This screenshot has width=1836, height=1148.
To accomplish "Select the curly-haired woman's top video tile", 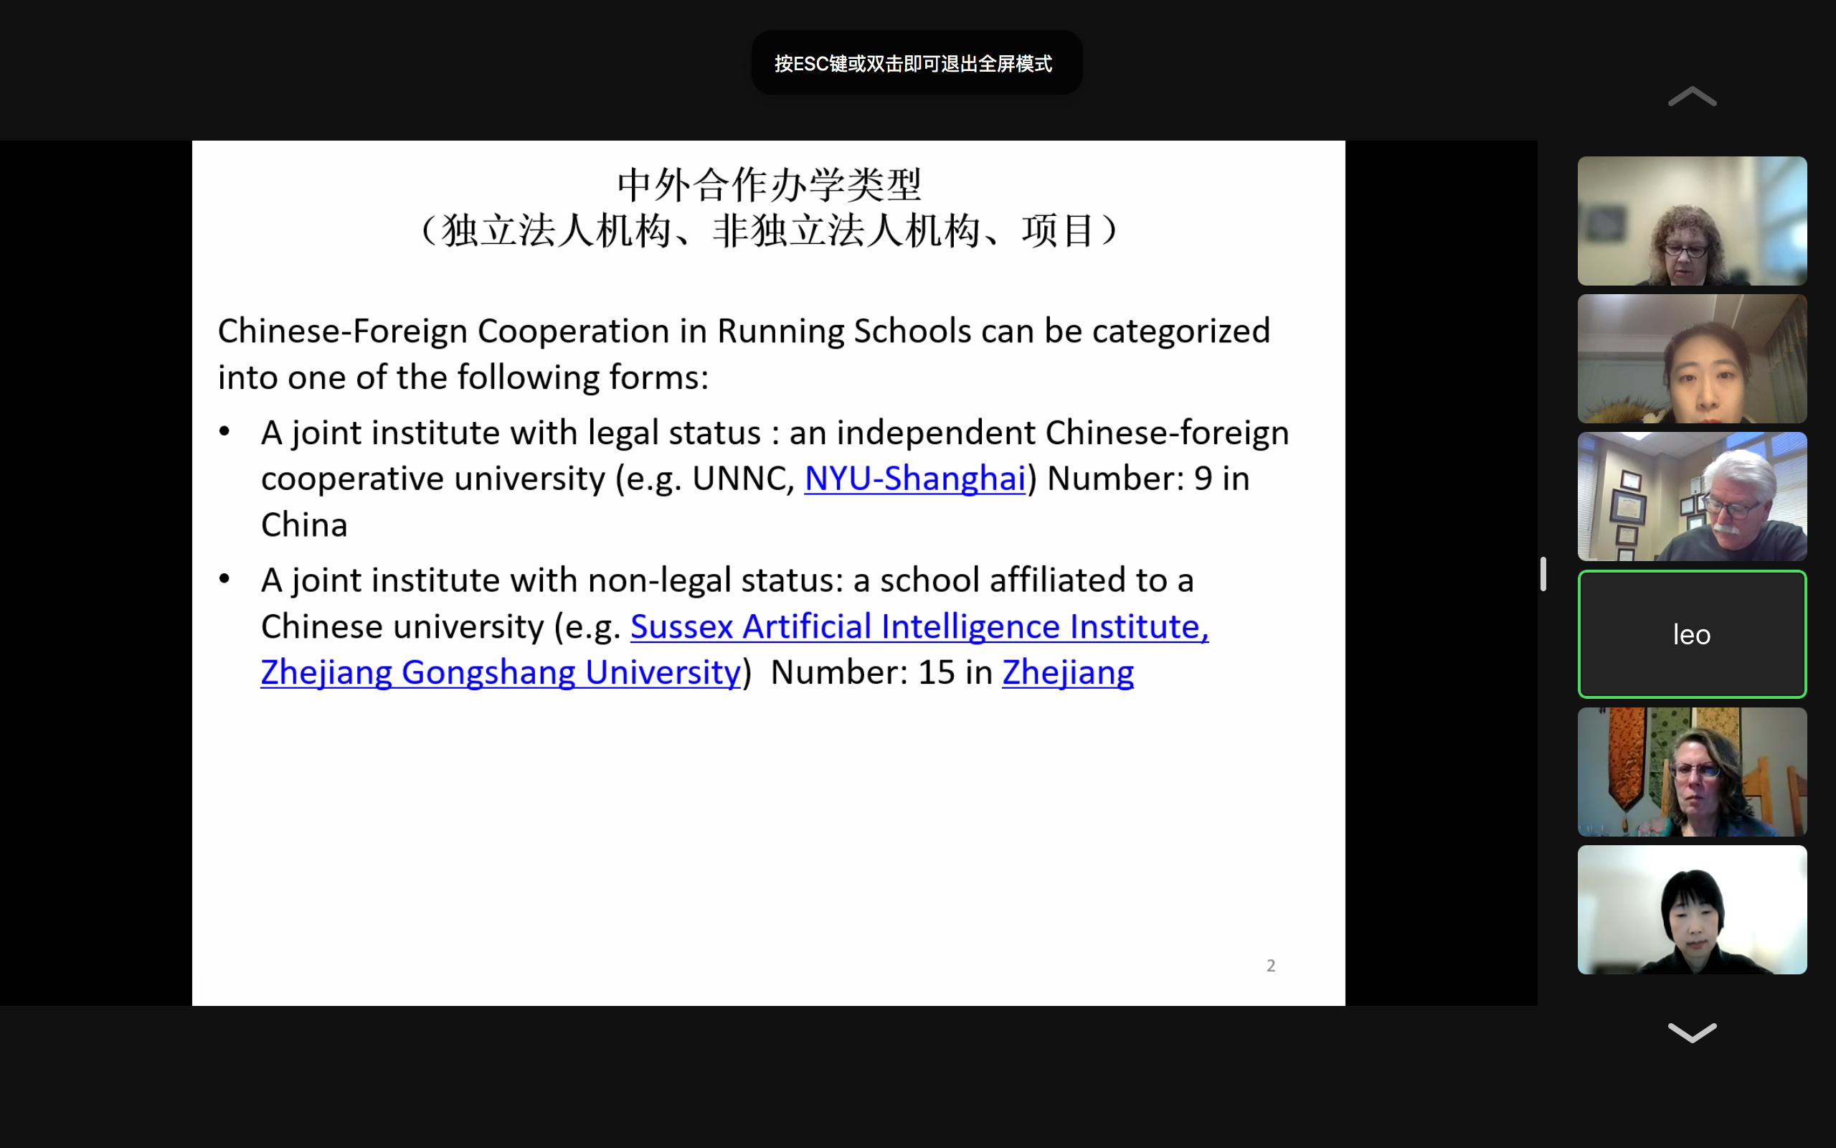I will point(1691,221).
